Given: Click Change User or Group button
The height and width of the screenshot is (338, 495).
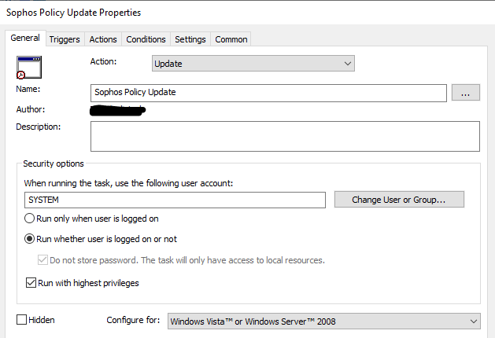Looking at the screenshot, I should 399,200.
